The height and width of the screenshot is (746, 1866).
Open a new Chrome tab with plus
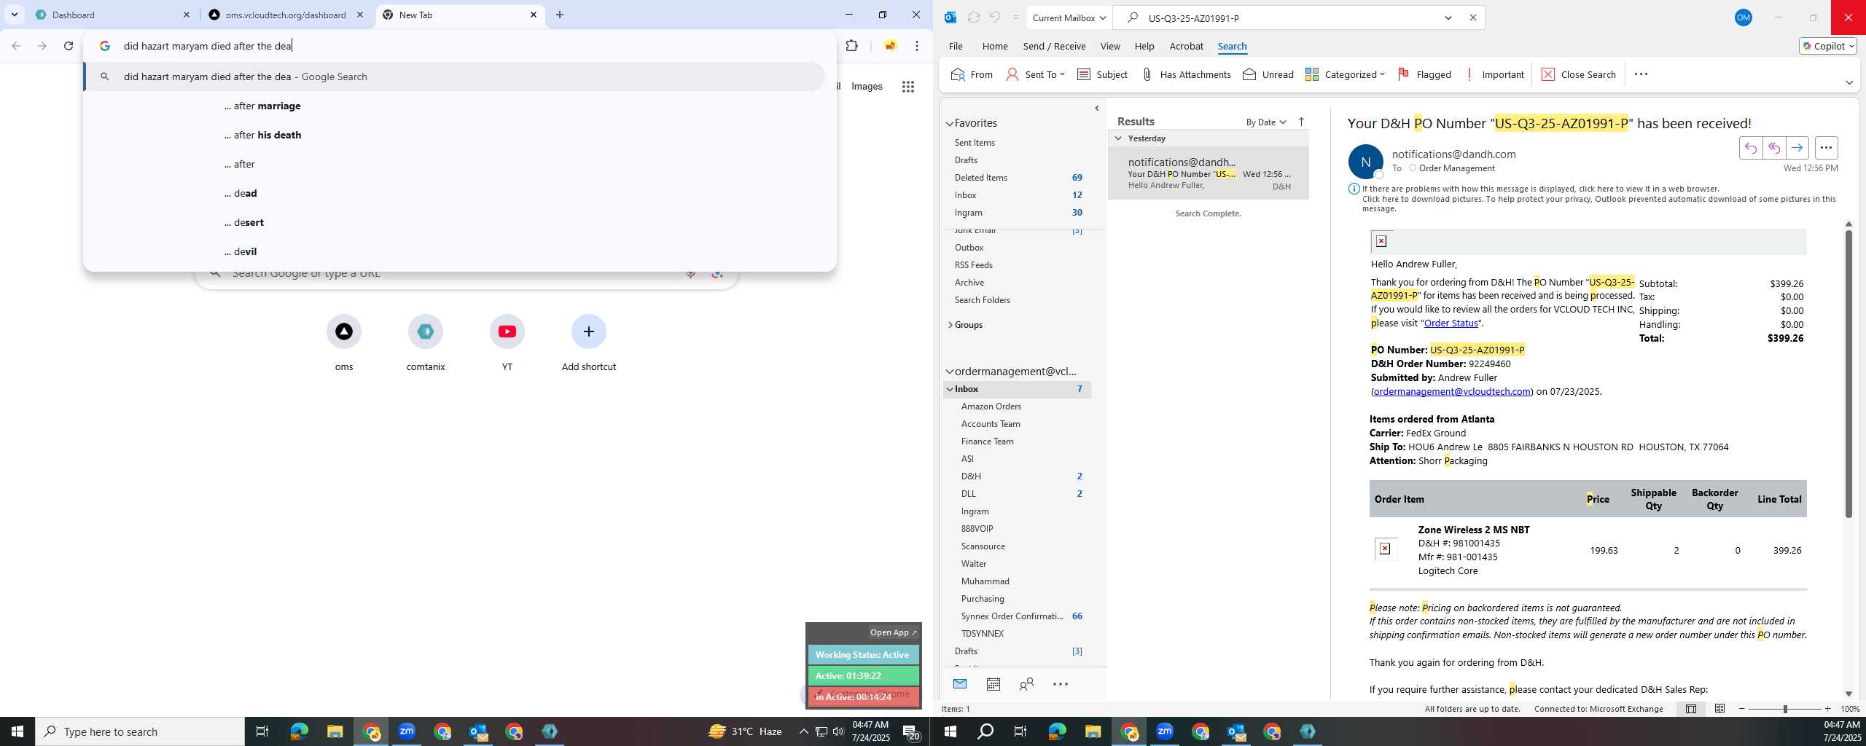tap(559, 15)
